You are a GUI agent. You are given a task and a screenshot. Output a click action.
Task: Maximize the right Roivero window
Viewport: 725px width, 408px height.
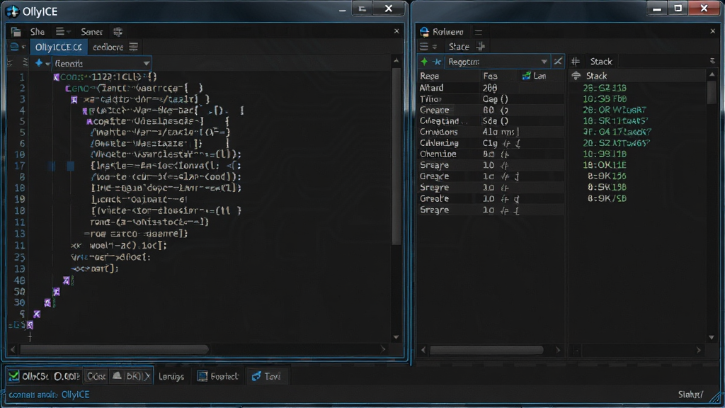coord(678,8)
